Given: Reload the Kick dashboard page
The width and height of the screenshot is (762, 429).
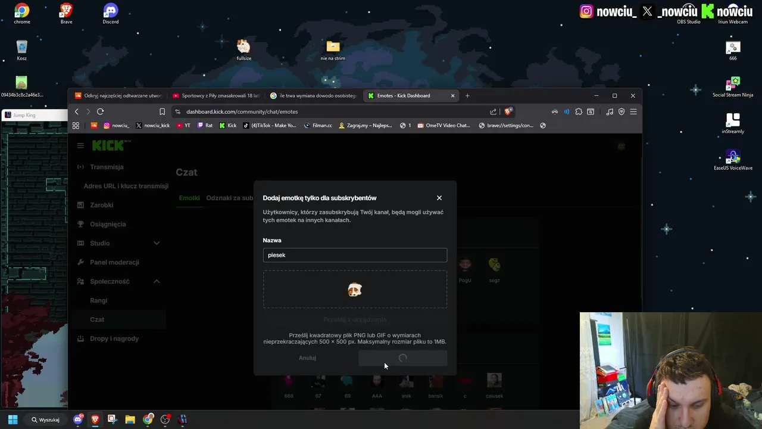Looking at the screenshot, I should [x=100, y=111].
